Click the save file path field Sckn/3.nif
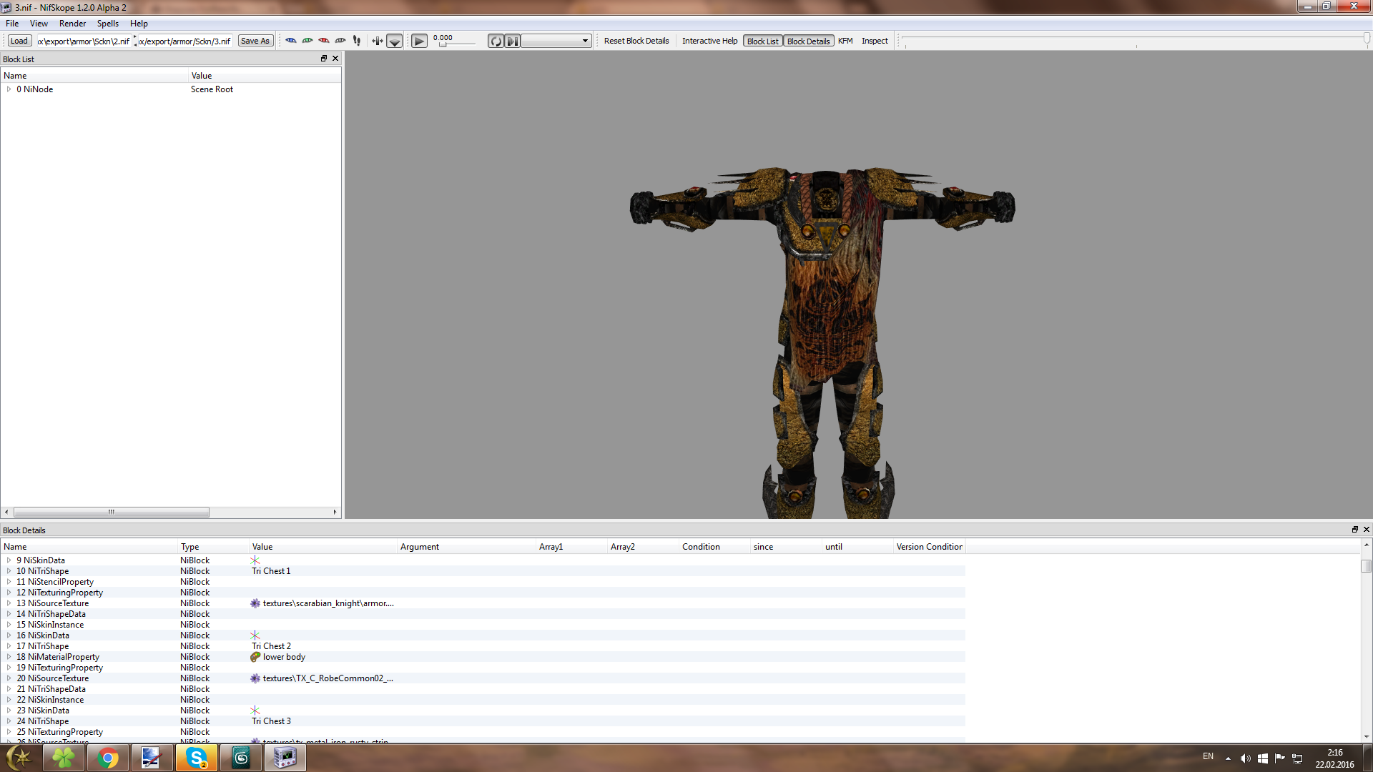Screen dimensions: 1373x772 184,41
